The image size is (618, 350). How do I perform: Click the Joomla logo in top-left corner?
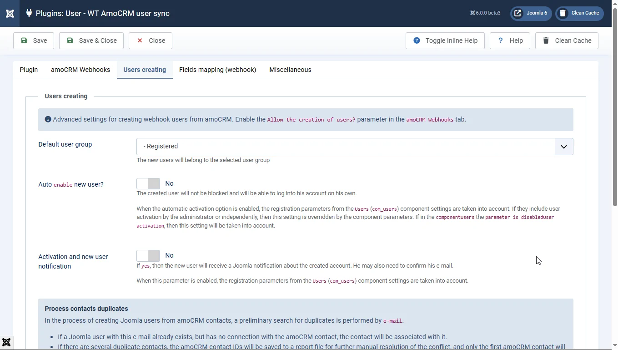[x=10, y=13]
